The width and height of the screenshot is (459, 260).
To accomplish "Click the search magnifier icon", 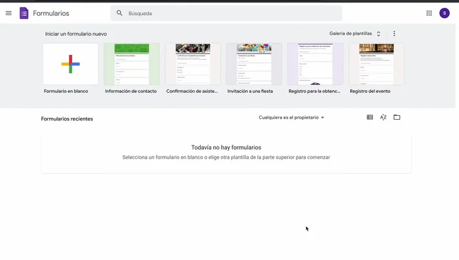I will pyautogui.click(x=119, y=13).
